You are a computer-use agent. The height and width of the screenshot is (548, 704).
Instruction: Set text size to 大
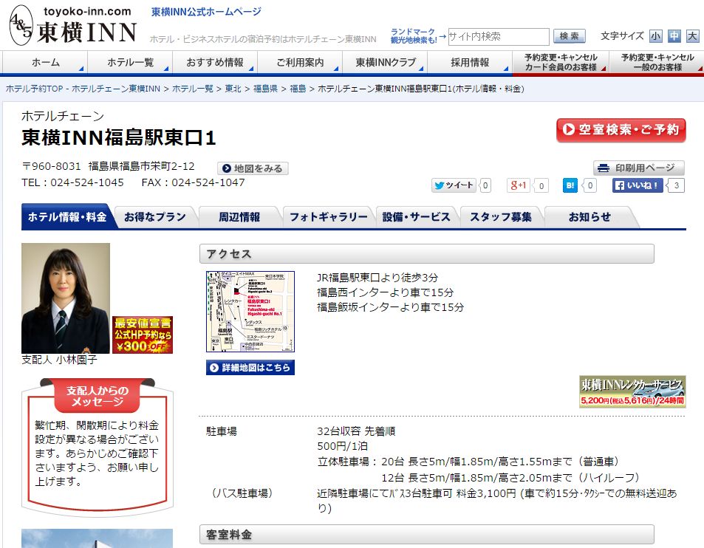click(x=692, y=36)
